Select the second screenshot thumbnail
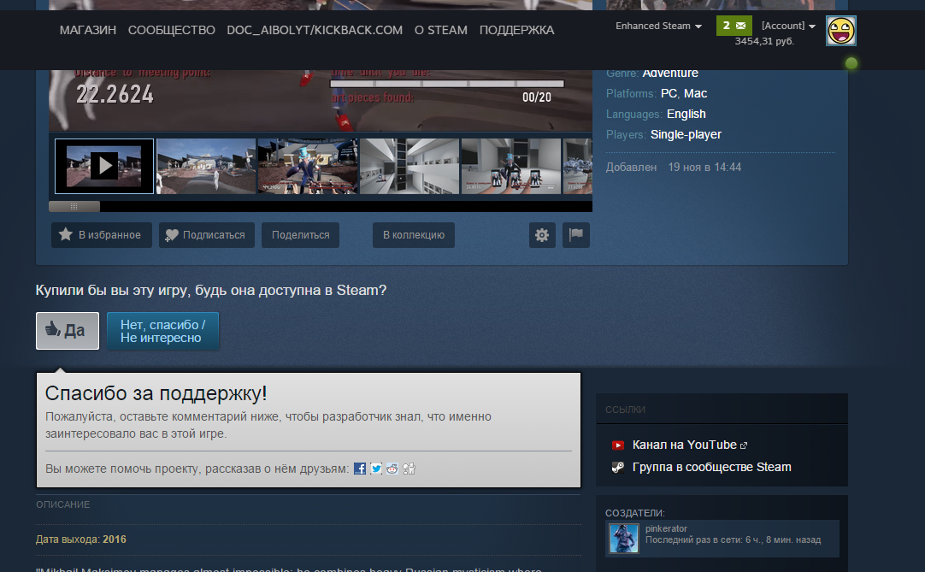The width and height of the screenshot is (925, 572). tap(206, 166)
